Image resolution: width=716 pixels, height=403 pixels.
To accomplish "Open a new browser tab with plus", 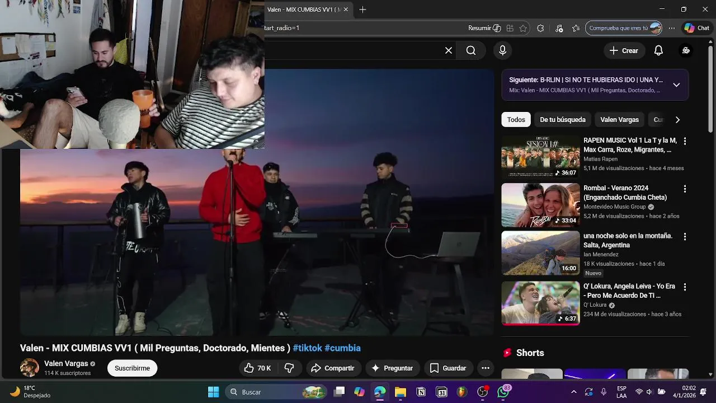I will [362, 10].
